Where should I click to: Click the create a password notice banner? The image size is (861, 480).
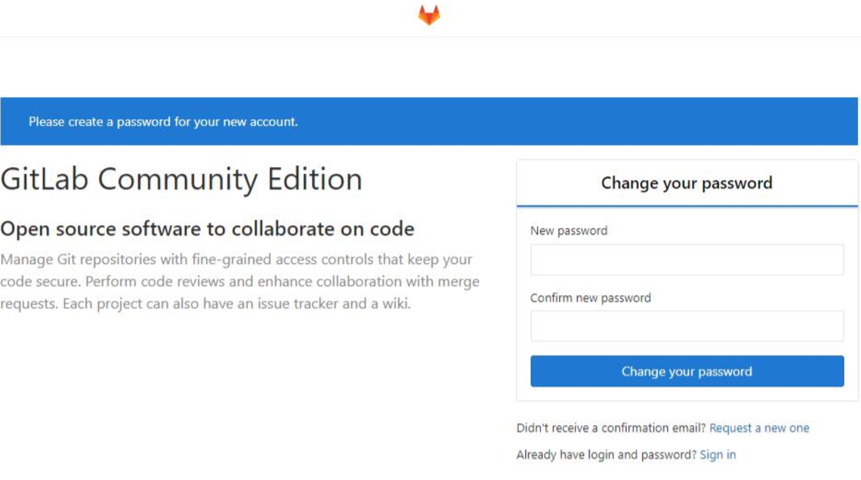(x=429, y=121)
